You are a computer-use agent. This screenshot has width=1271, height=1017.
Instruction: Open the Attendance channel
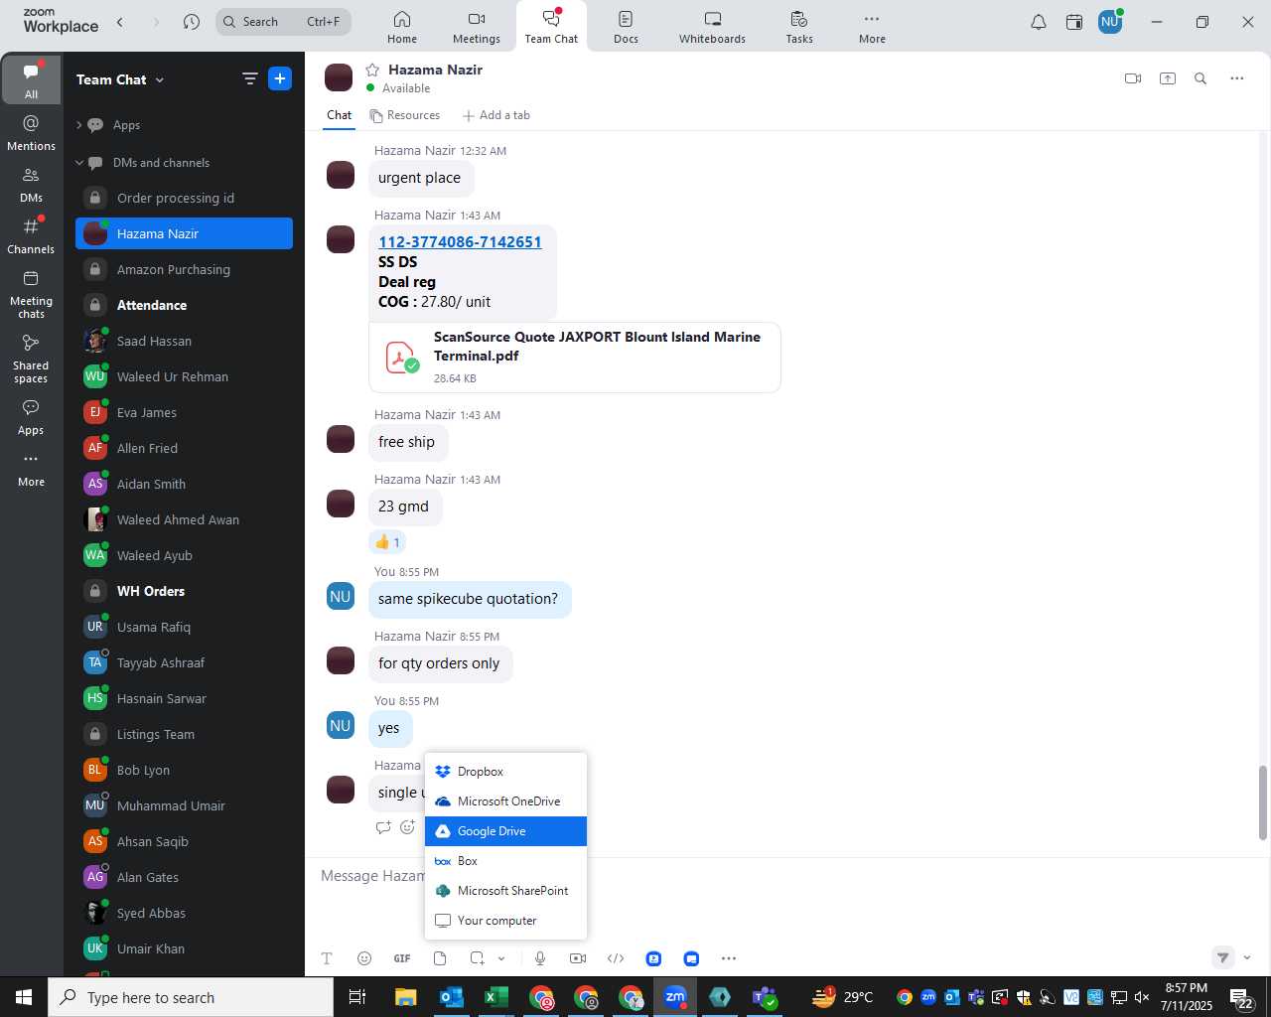pos(184,305)
